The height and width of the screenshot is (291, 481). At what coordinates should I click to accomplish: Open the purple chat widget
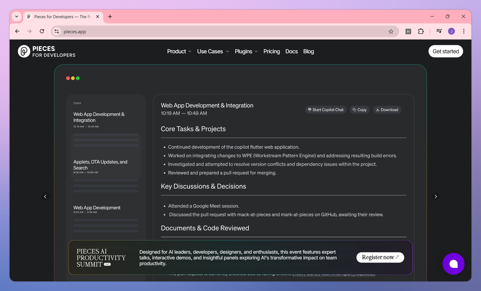point(453,263)
